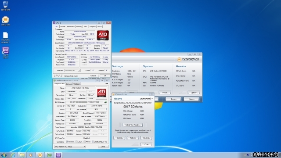
Task: Click the GPU-Z Release Date value 'Jun 1, 2012'
Action: click(71, 98)
